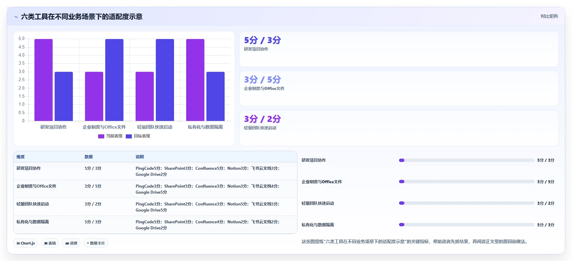Click the description starting PingCode3分；SharePoint2分

point(208,207)
